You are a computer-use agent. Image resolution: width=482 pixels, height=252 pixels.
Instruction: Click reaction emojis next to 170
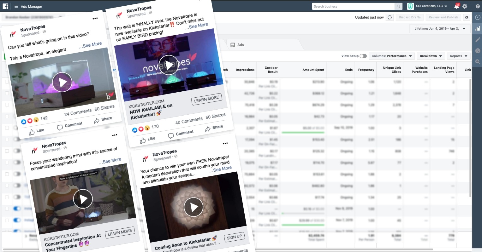[x=141, y=129]
